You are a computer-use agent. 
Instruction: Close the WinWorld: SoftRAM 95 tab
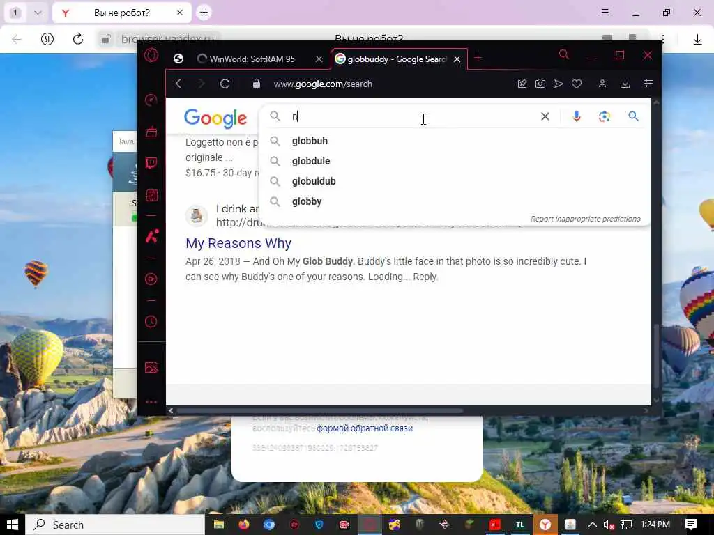[319, 59]
